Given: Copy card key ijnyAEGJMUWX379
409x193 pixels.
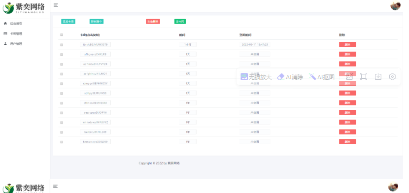Looking at the screenshot, I should [x=95, y=44].
